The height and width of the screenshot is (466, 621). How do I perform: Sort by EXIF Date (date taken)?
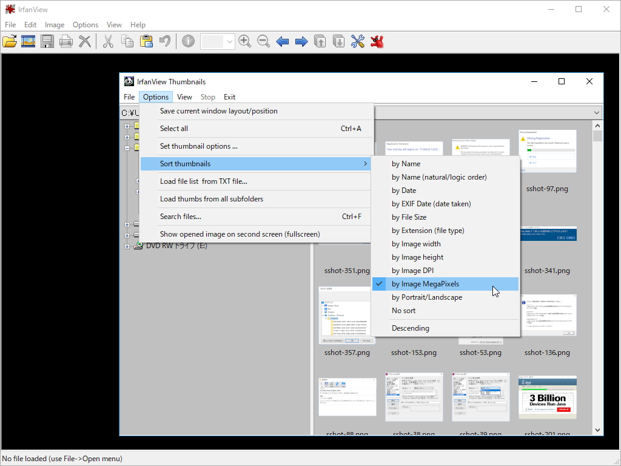446,204
